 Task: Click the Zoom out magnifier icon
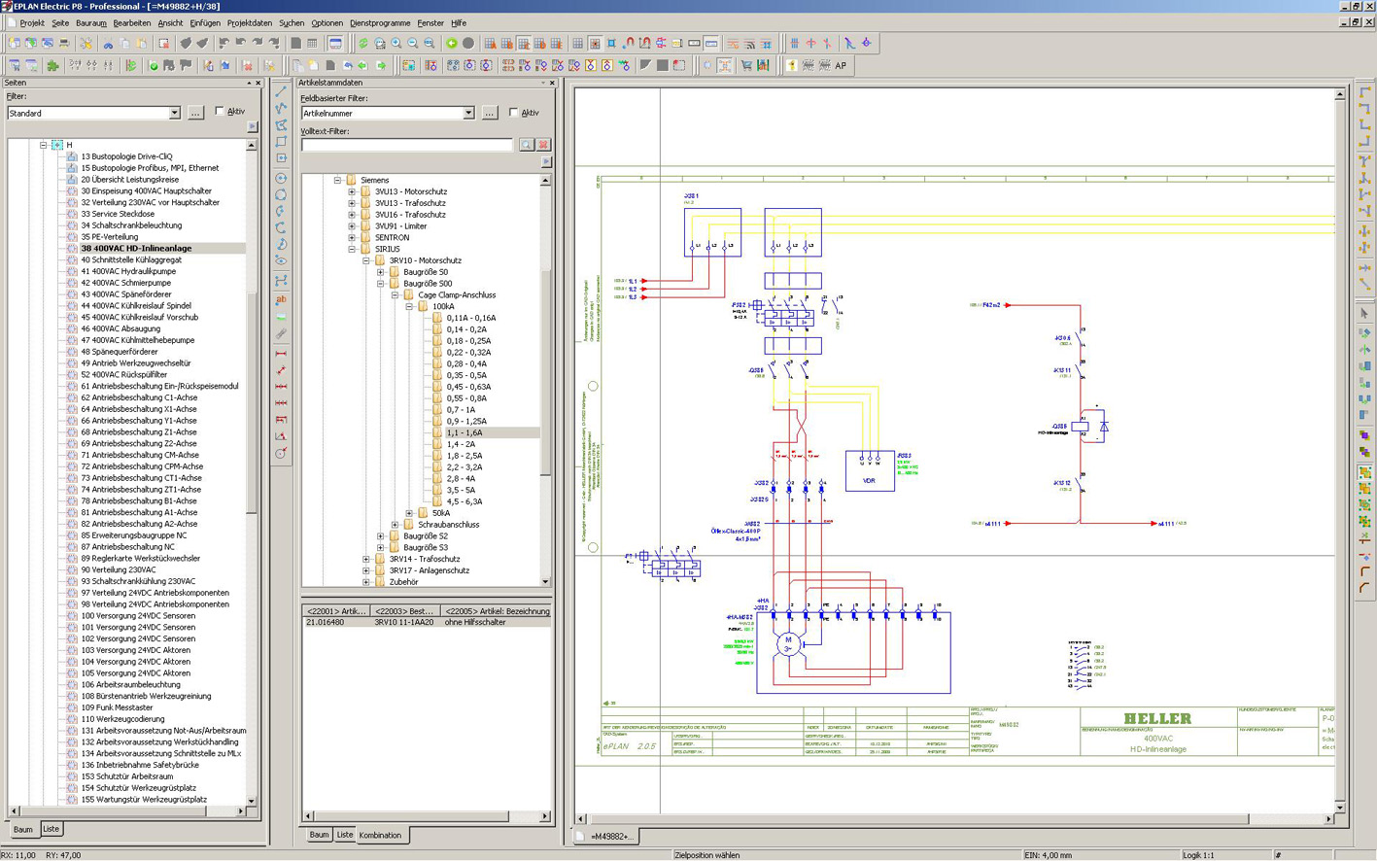[x=413, y=44]
